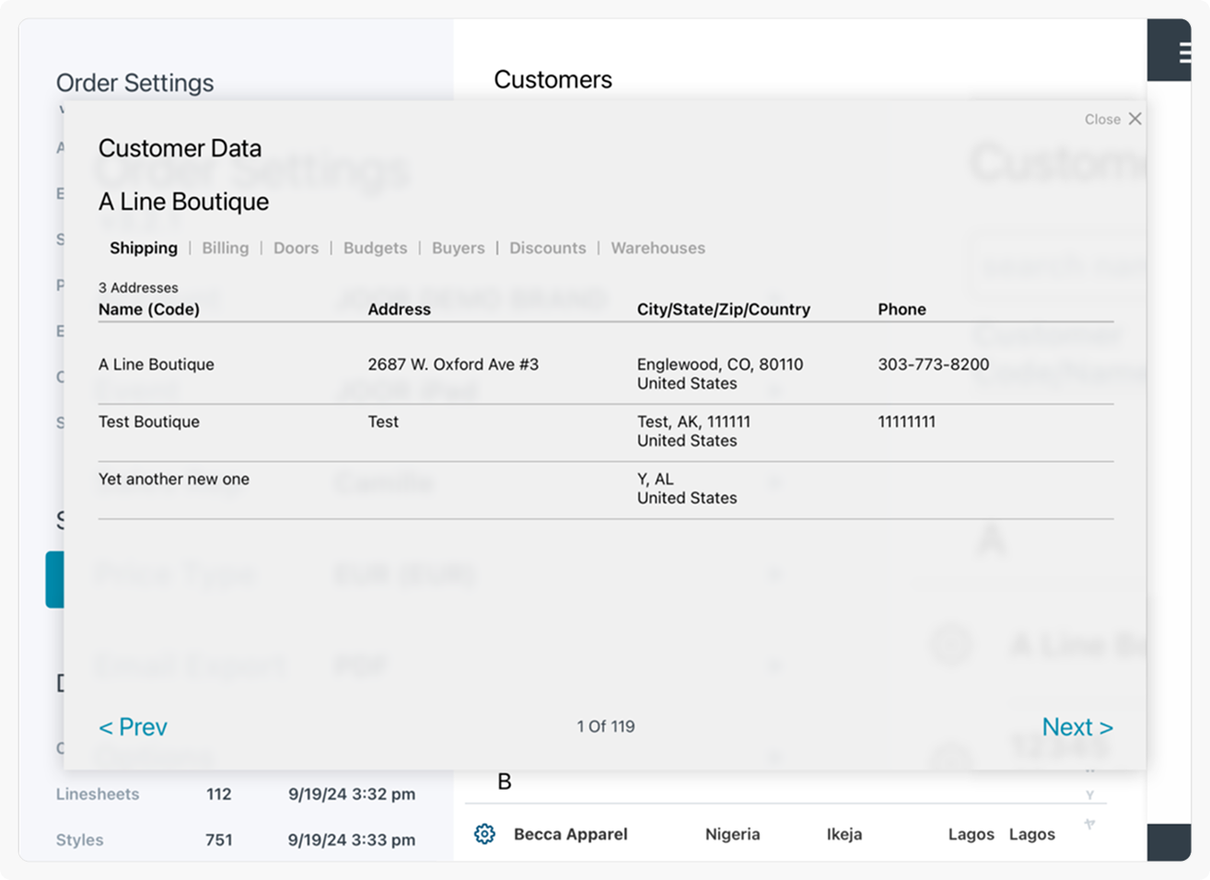
Task: Show the Discounts tab
Action: (x=547, y=248)
